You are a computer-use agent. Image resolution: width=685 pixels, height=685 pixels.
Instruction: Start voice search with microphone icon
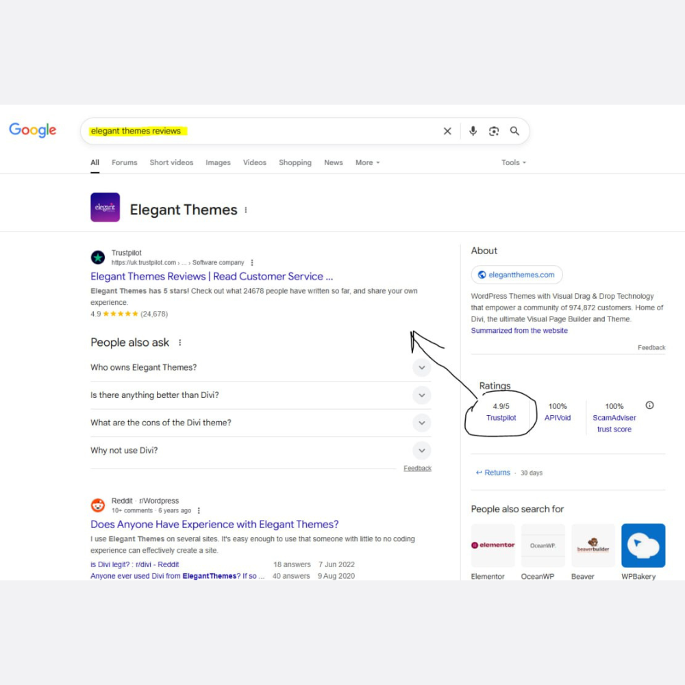tap(473, 131)
